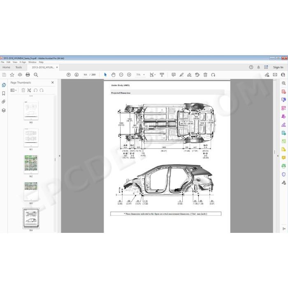This screenshot has height=288, width=288.
Task: Open the find text magnifier icon
Action: (36, 75)
